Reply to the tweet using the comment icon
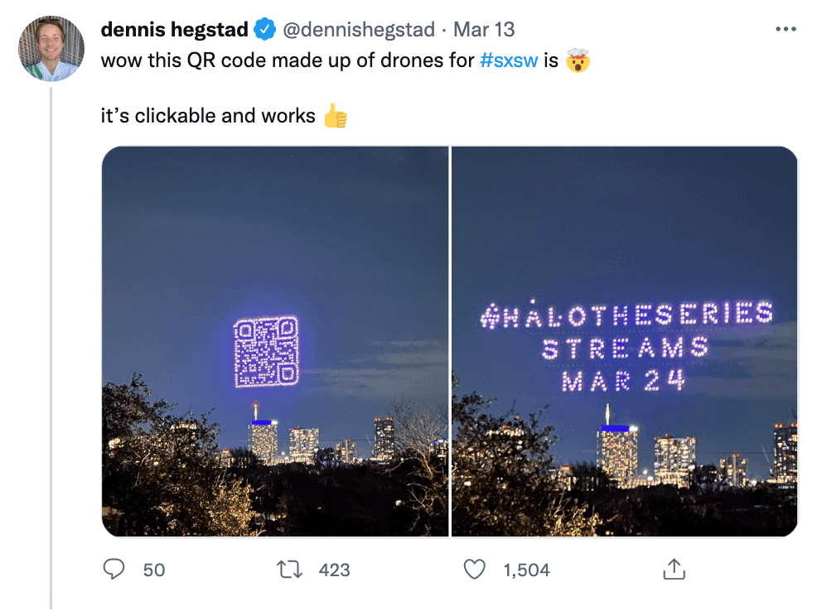The image size is (817, 611). tap(115, 570)
